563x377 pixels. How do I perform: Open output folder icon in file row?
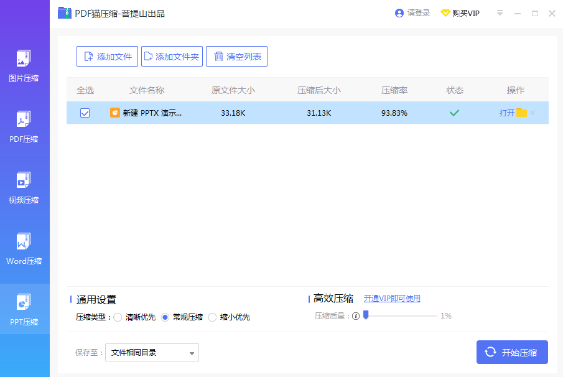click(521, 113)
